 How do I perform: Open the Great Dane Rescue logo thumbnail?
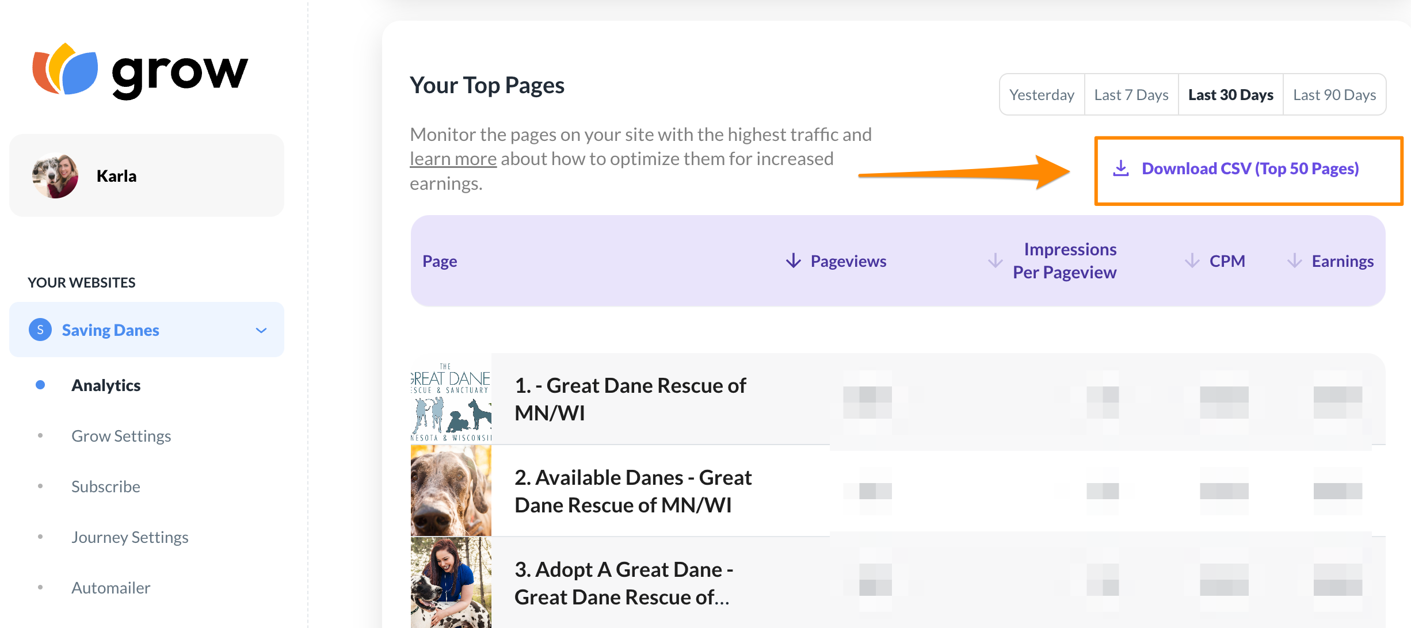[x=451, y=400]
